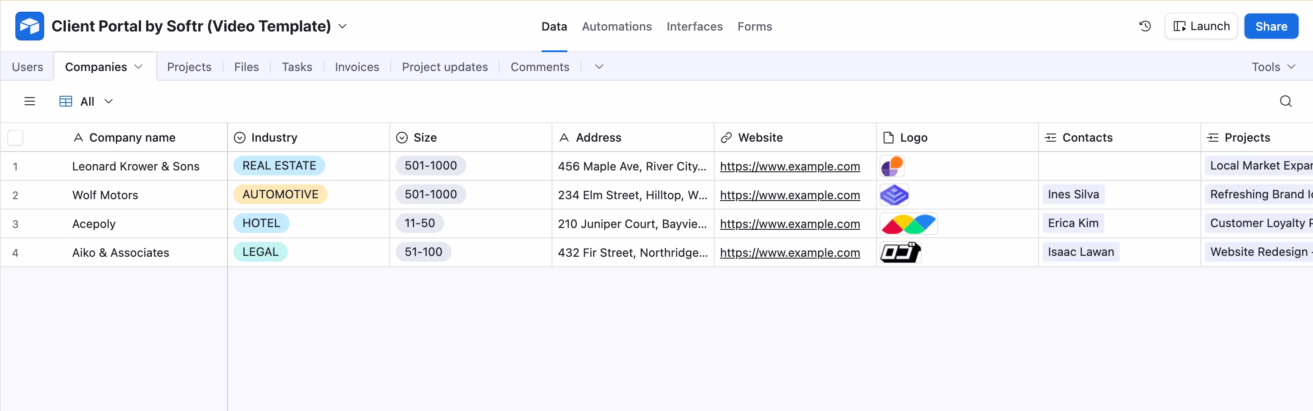Click the hamburger view sidebar icon
The height and width of the screenshot is (411, 1313).
click(30, 101)
